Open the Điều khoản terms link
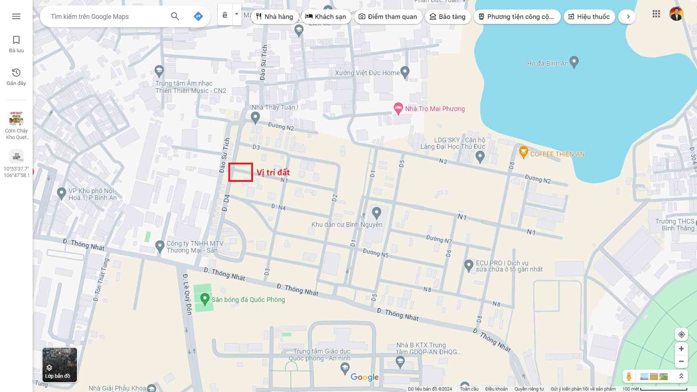 coord(496,389)
